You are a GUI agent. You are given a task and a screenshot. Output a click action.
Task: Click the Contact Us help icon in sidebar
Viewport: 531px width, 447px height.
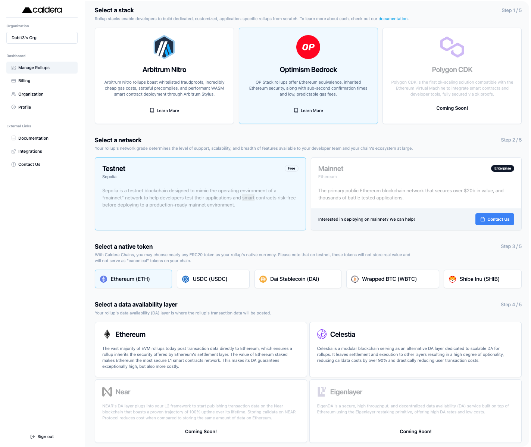pyautogui.click(x=13, y=164)
